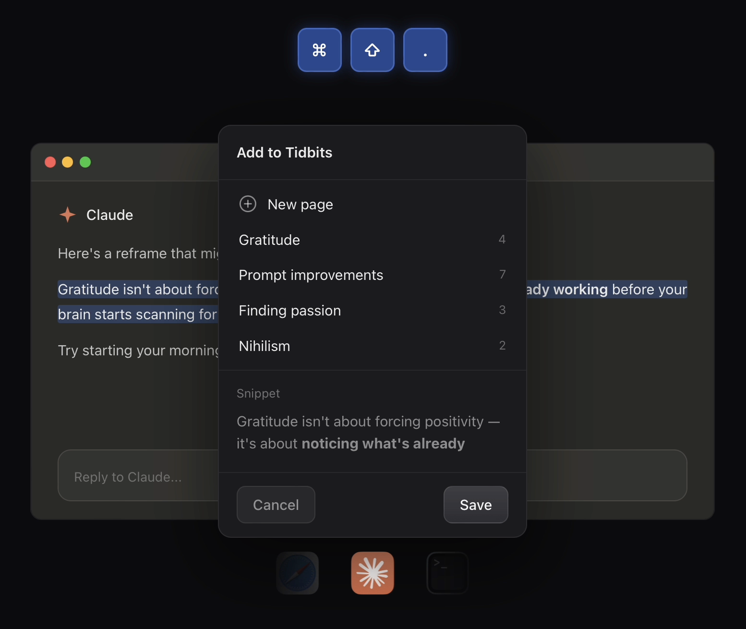Click the snippet preview text in the dialog
This screenshot has height=629, width=746.
click(x=368, y=433)
